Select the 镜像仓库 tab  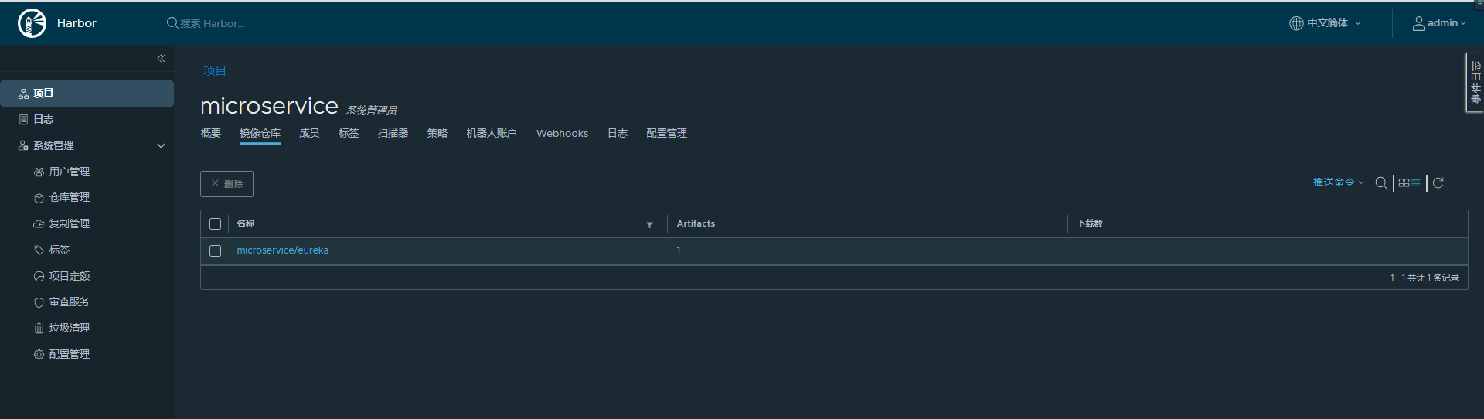click(x=260, y=133)
